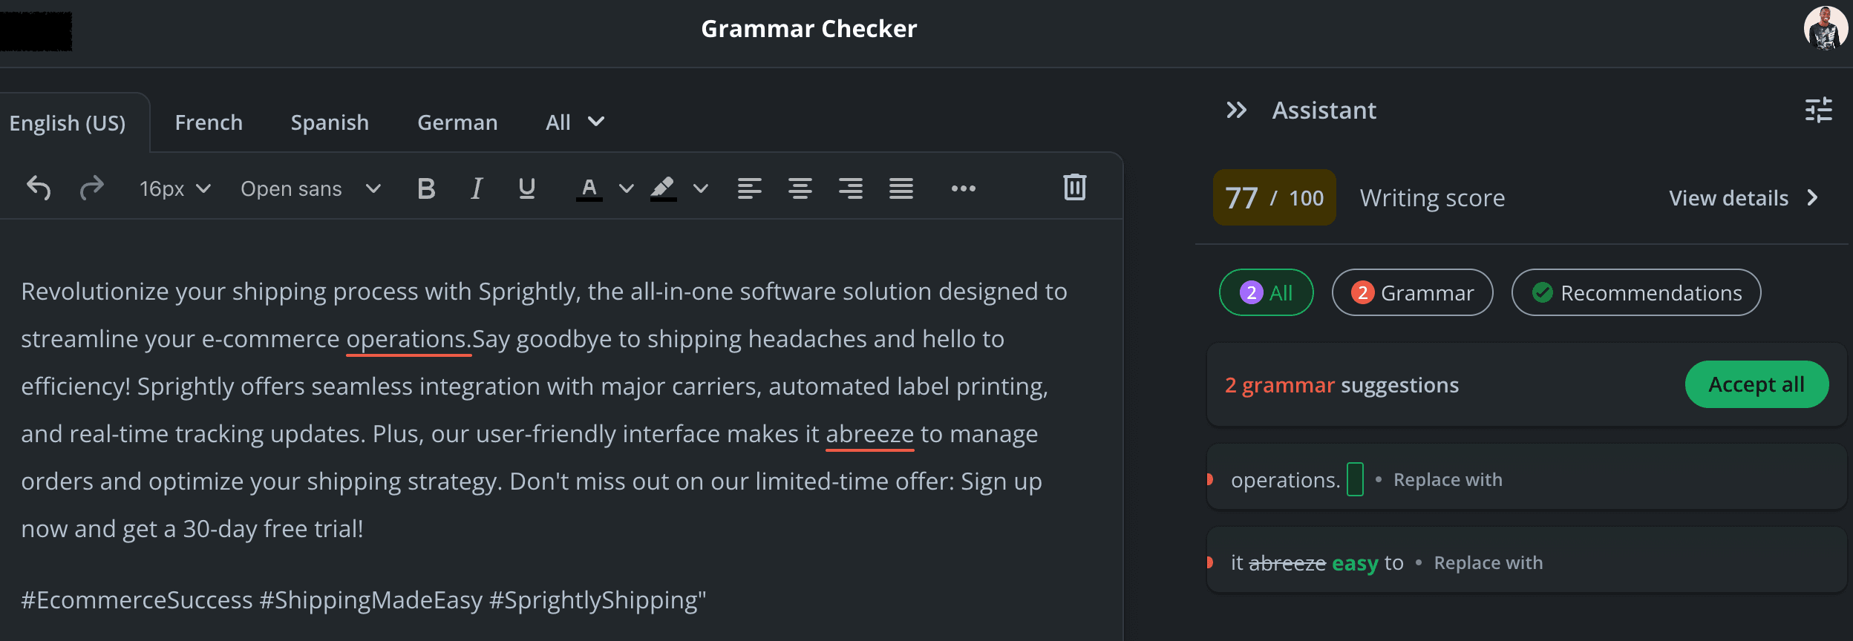Accept all grammar suggestions
The height and width of the screenshot is (641, 1853).
pos(1757,384)
